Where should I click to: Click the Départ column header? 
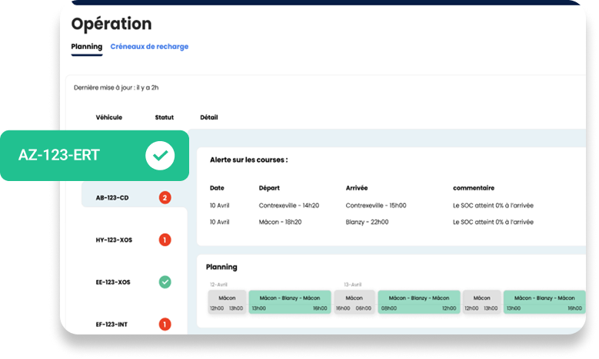269,188
